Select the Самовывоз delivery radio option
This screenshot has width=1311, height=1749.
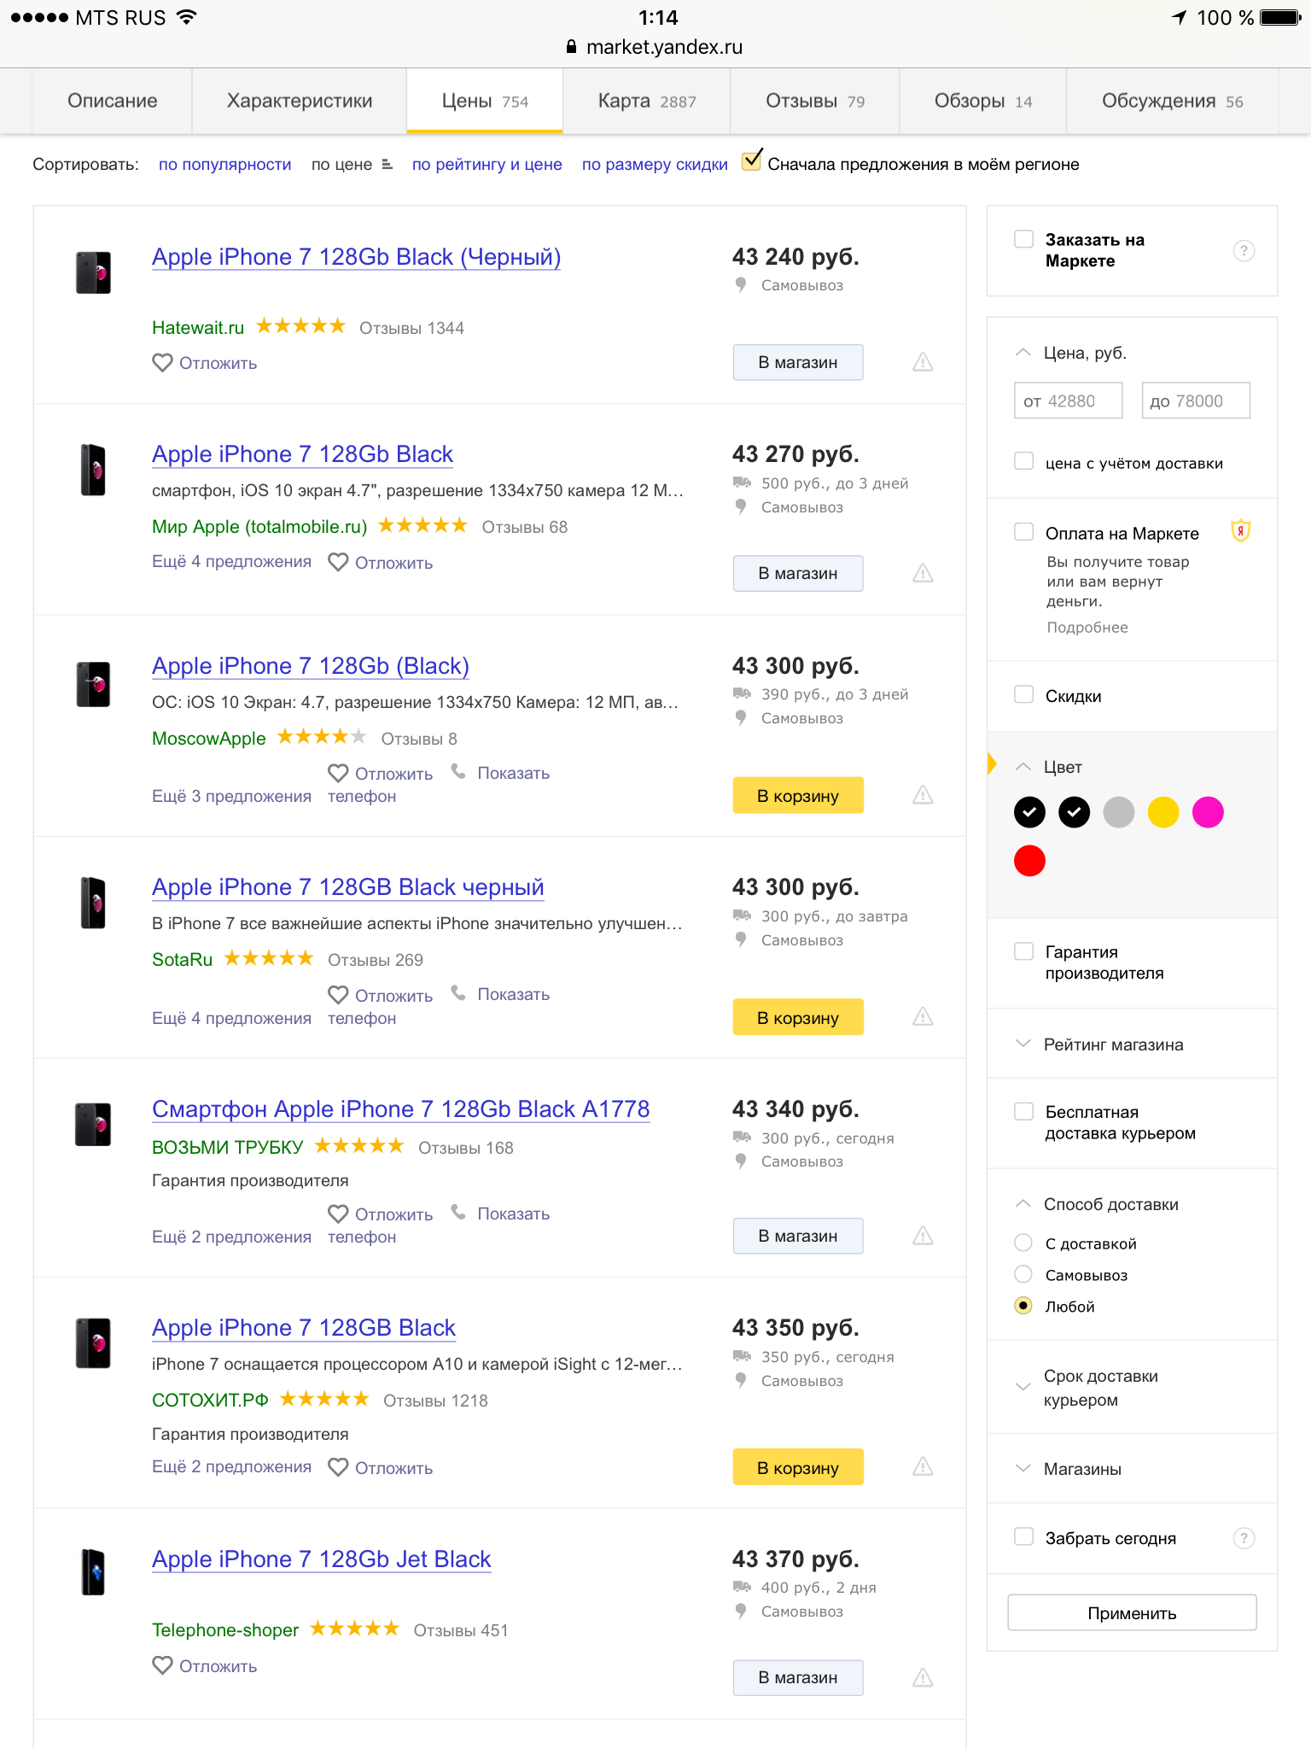pyautogui.click(x=1023, y=1274)
